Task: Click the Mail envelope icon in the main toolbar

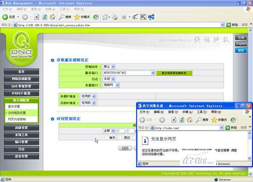Action: click(105, 17)
